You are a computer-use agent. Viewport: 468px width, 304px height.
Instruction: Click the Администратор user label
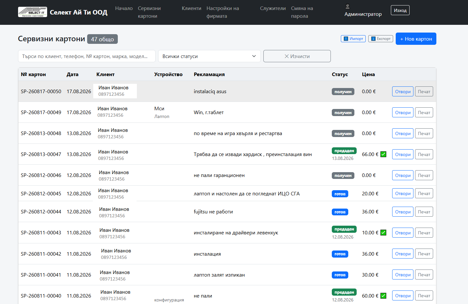[x=363, y=14]
